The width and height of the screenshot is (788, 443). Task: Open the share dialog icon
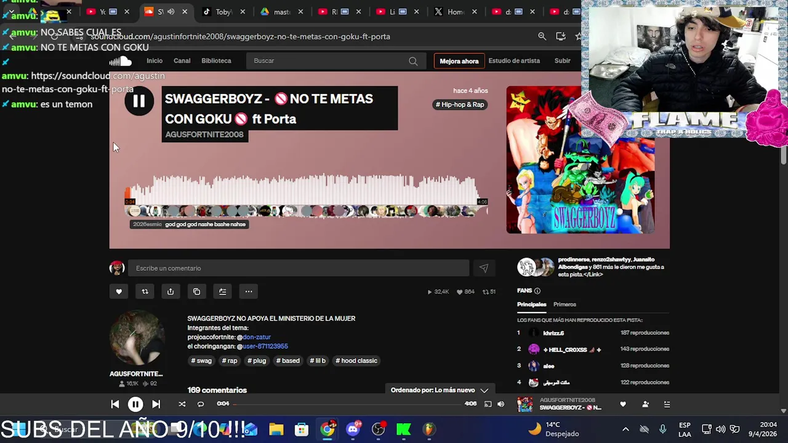171,292
